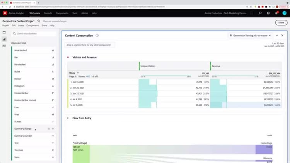This screenshot has width=290, height=163.
Task: Favorite the project with the star
Action: pos(39,21)
